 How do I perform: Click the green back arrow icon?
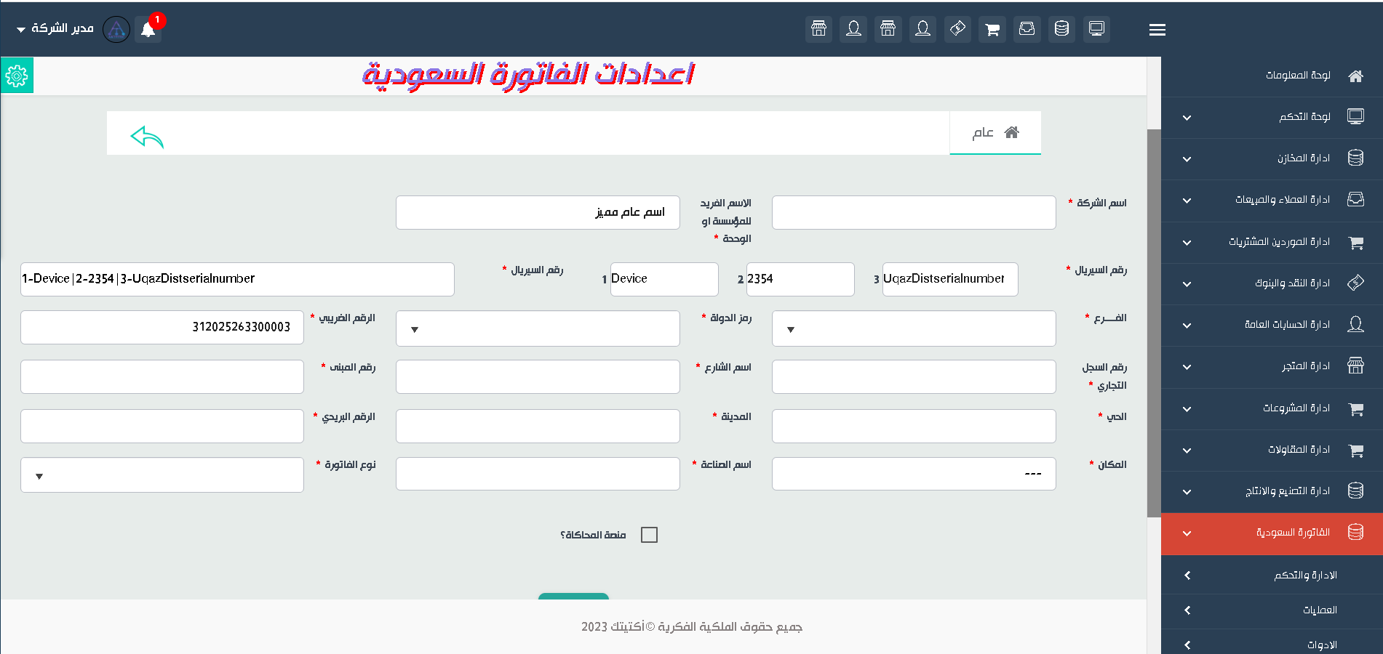(147, 137)
